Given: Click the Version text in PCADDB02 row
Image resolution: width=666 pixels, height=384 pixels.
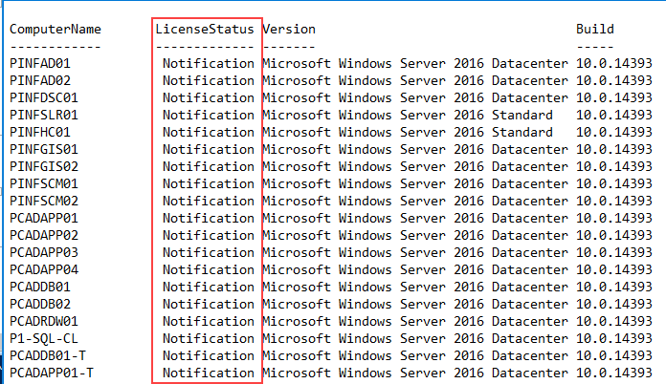Looking at the screenshot, I should [415, 305].
